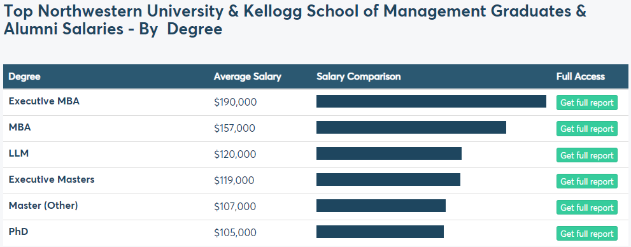Select the LLM degree label
Image resolution: width=631 pixels, height=247 pixels.
[x=18, y=153]
